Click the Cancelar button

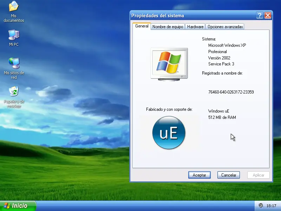[x=229, y=175]
